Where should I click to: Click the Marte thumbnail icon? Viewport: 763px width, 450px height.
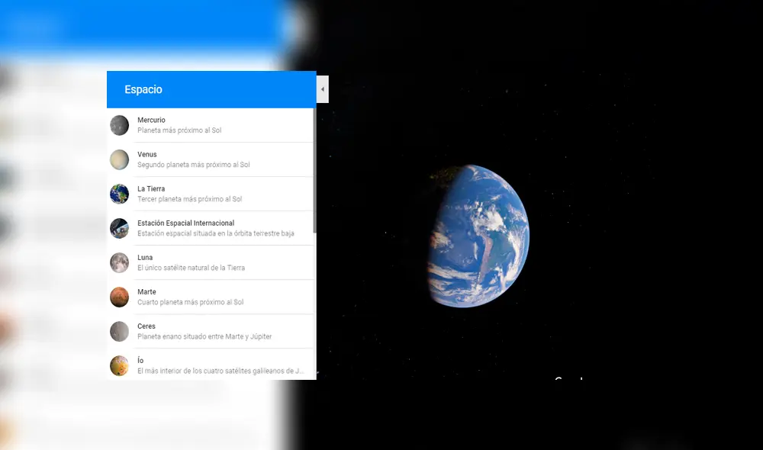(120, 296)
